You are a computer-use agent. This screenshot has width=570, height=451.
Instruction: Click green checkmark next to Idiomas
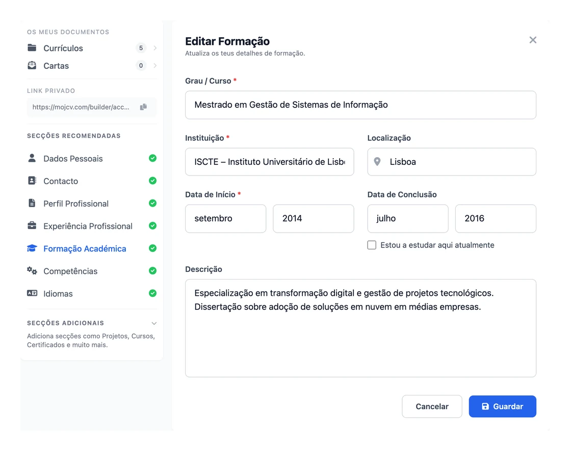pos(152,293)
